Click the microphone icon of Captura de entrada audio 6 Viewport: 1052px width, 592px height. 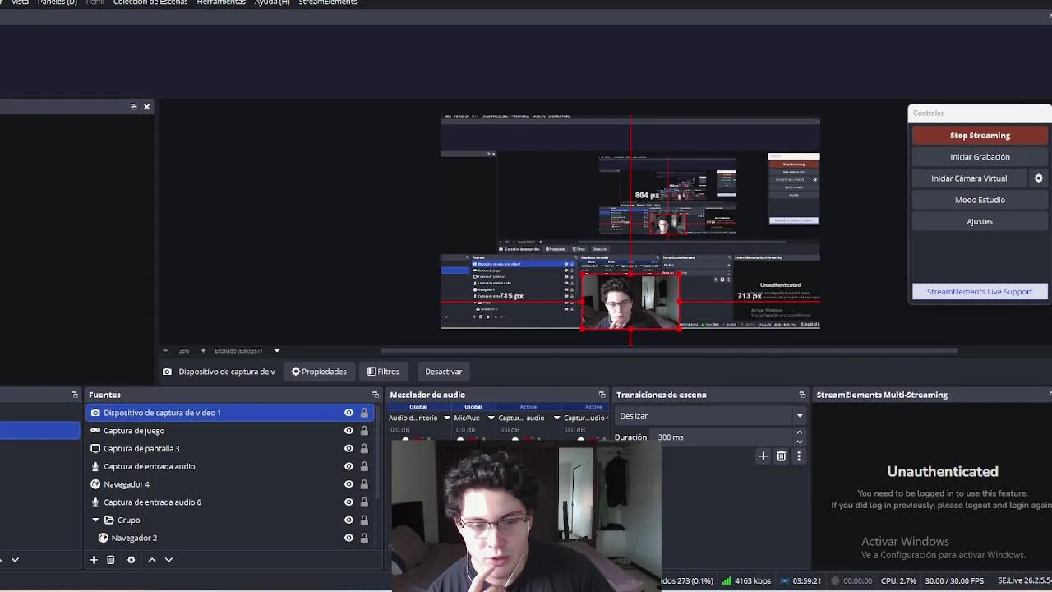[x=95, y=502]
